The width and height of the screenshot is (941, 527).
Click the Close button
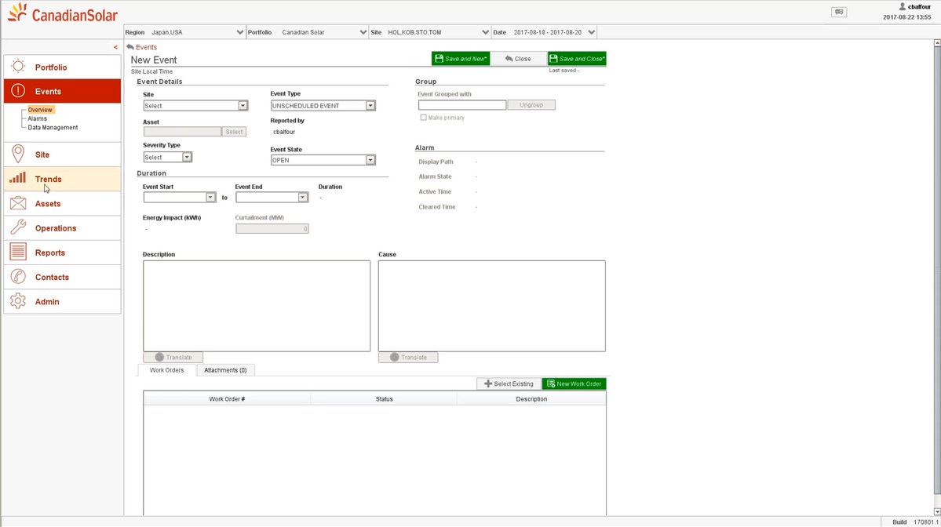click(x=518, y=59)
